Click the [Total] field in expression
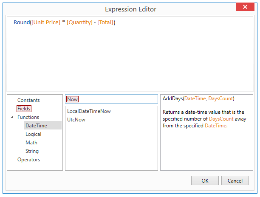 pyautogui.click(x=105, y=22)
